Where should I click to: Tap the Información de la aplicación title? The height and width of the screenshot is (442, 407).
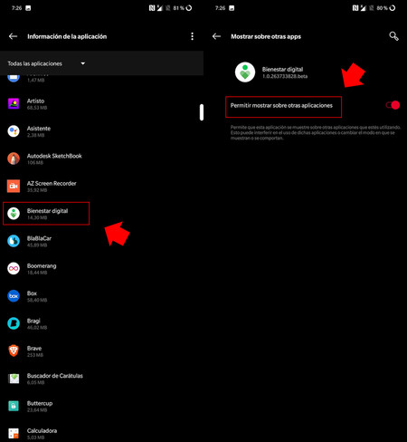67,36
